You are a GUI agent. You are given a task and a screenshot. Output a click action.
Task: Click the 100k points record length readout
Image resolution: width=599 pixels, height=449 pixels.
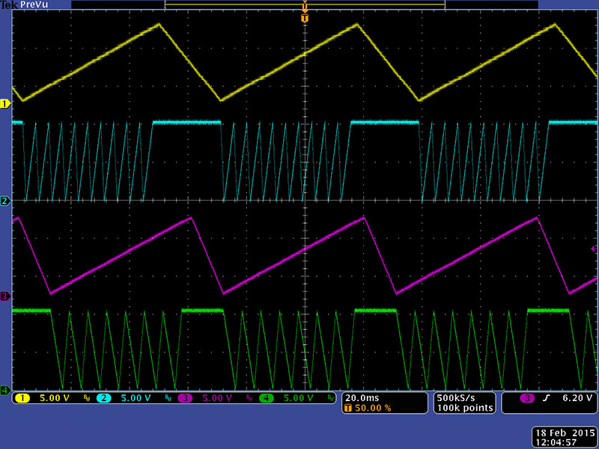coord(465,408)
